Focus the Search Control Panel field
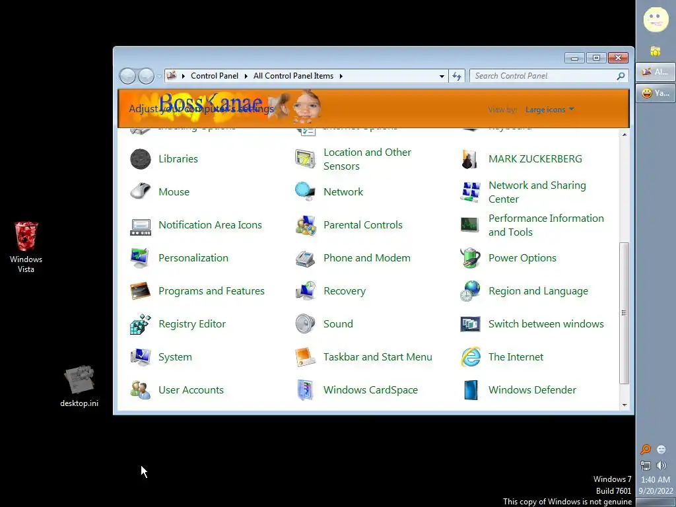 tap(549, 77)
